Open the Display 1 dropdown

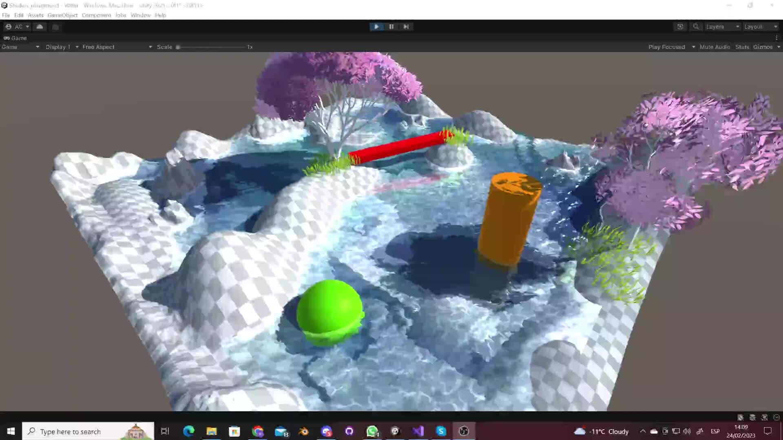pos(62,47)
